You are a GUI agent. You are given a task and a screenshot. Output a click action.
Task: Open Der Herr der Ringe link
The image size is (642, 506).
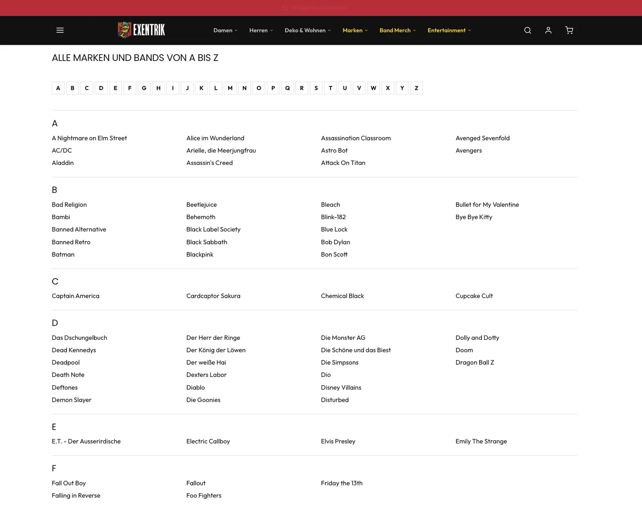click(213, 338)
